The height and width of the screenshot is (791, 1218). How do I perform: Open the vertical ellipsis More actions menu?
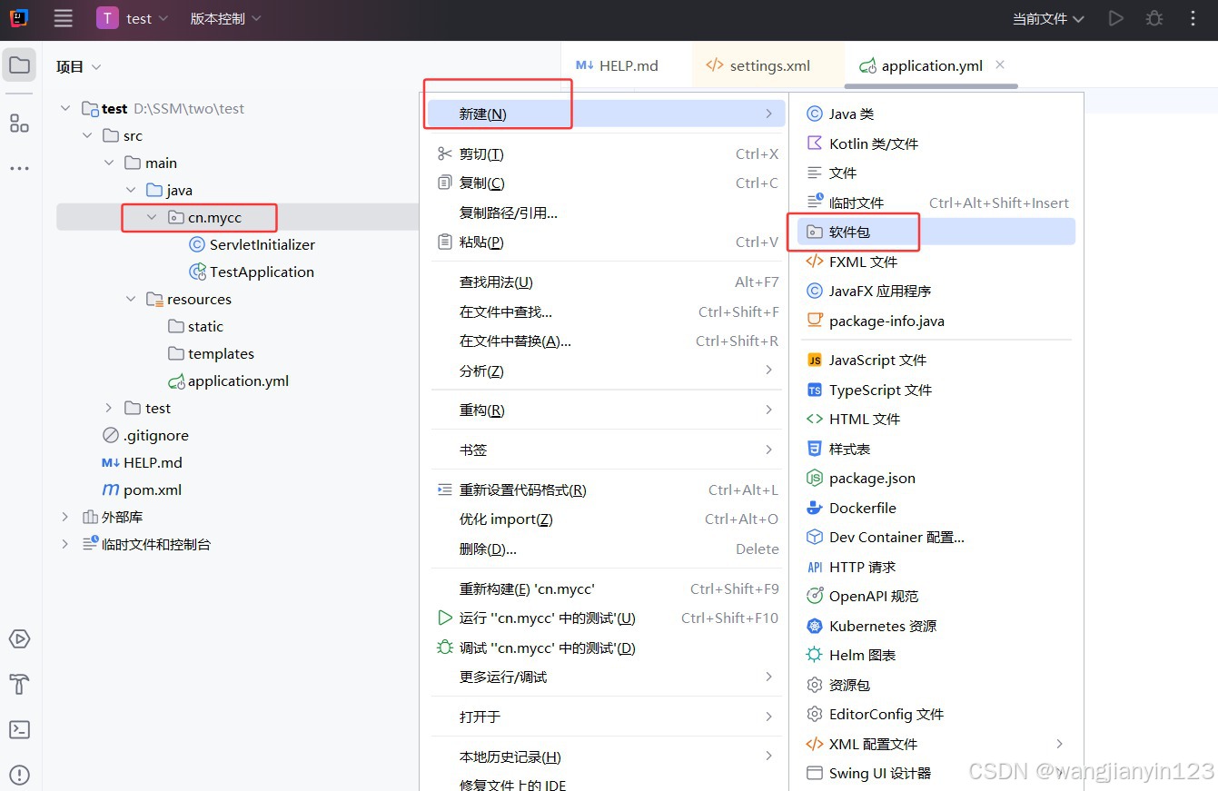[1193, 18]
